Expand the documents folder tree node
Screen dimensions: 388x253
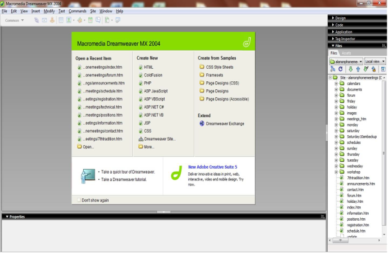(336, 89)
